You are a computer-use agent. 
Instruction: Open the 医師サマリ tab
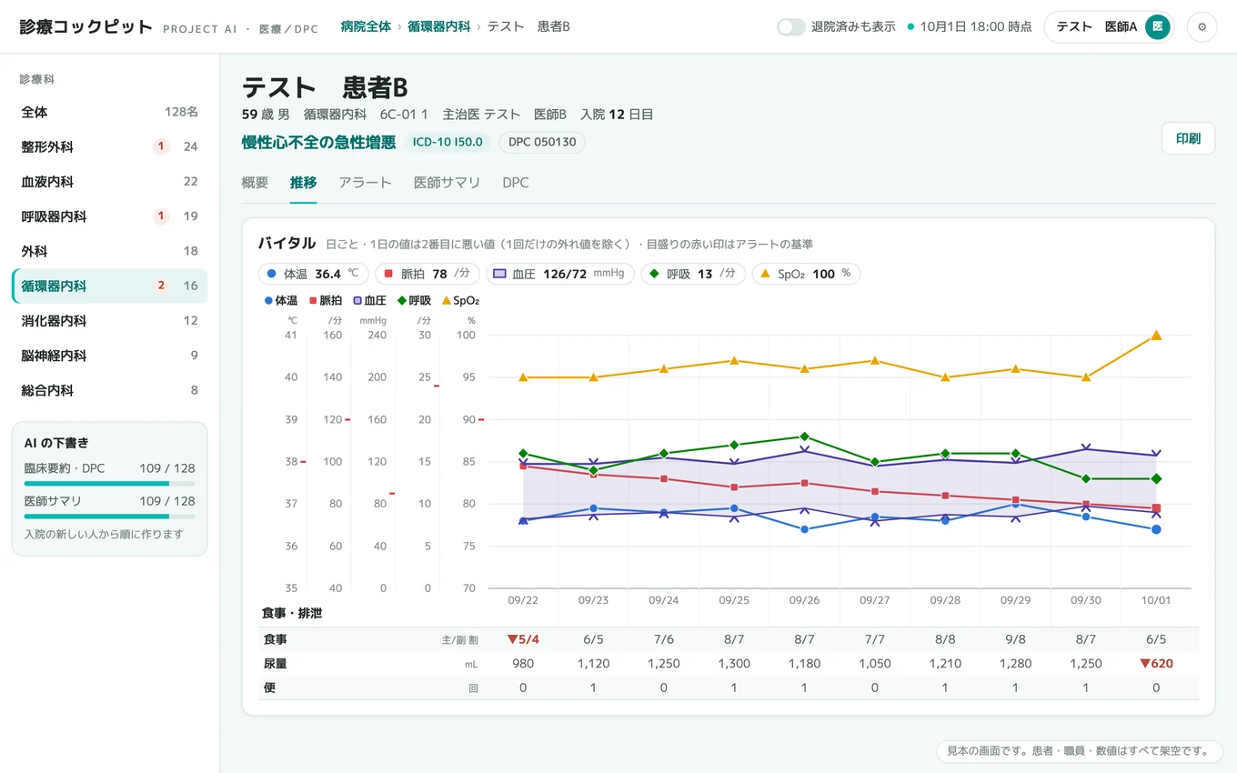[447, 183]
